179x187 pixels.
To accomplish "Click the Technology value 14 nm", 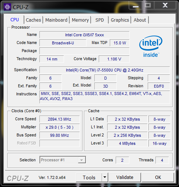I will pos(52,59).
